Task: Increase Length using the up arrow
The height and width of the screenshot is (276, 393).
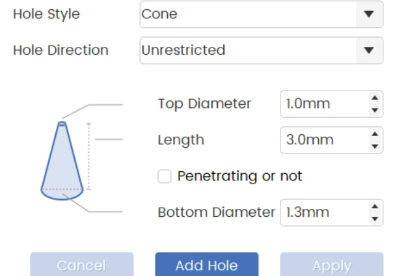Action: 374,133
